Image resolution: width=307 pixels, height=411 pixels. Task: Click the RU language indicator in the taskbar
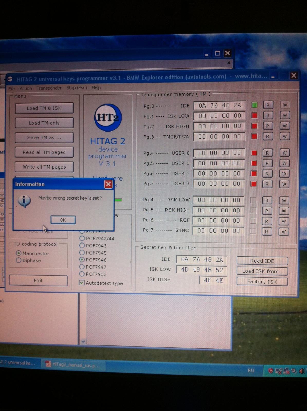click(x=251, y=370)
